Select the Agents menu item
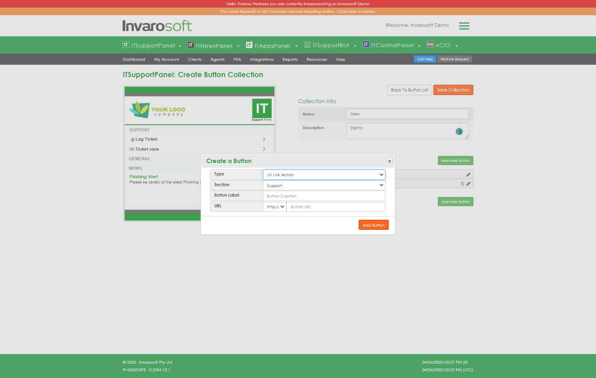The width and height of the screenshot is (596, 378). 218,60
